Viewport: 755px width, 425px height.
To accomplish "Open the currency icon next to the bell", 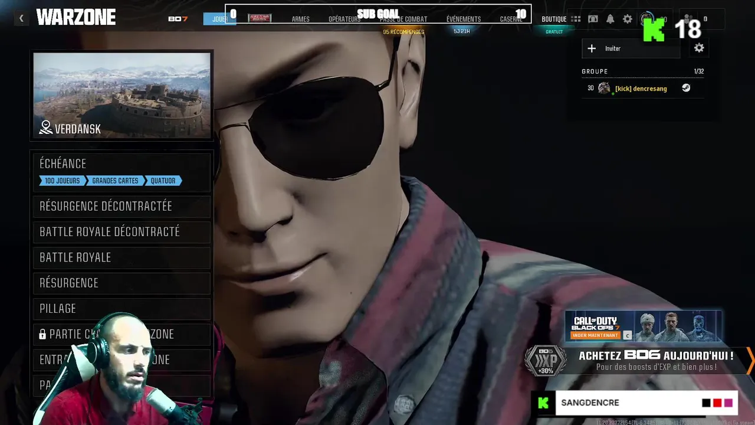I will [593, 19].
